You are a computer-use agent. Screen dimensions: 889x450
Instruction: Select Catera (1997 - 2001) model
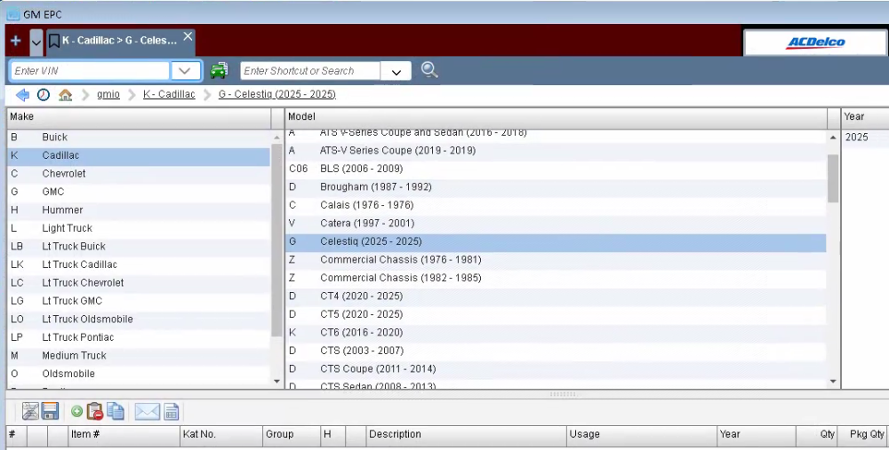tap(556, 223)
